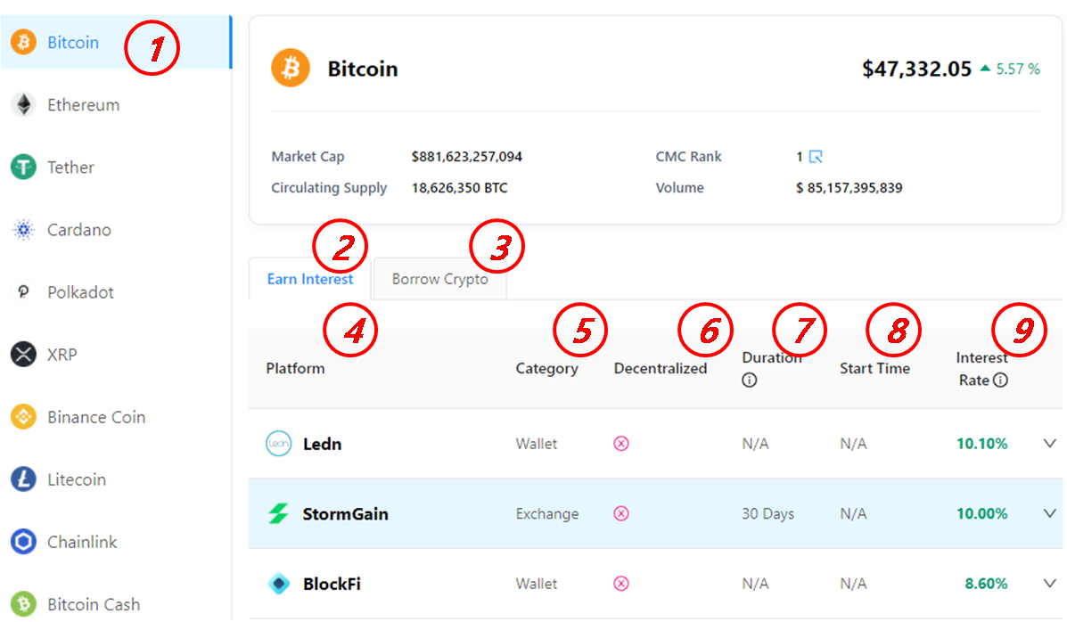Click the Platform column header

tap(295, 368)
